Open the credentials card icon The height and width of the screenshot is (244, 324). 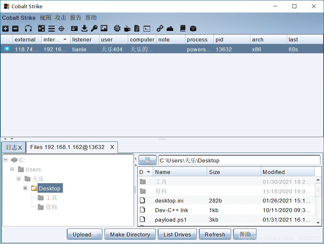tap(74, 29)
